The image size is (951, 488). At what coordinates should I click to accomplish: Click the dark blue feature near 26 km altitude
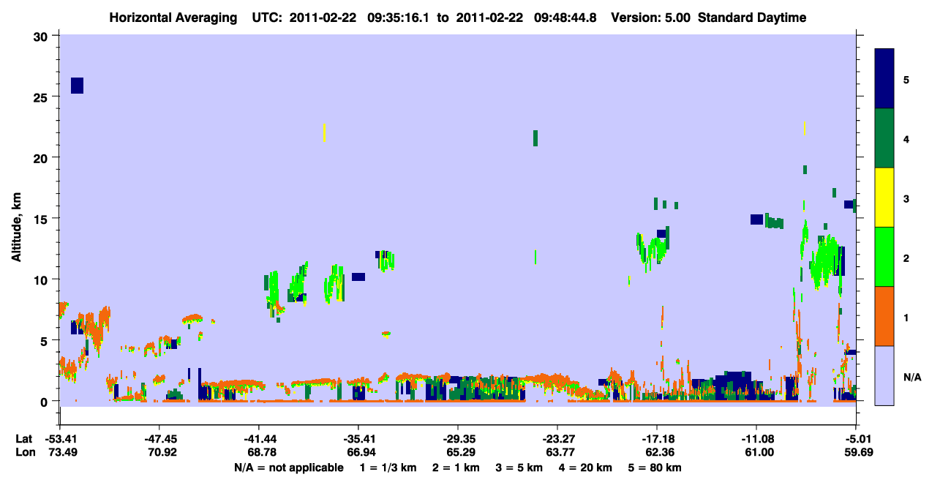tap(77, 85)
